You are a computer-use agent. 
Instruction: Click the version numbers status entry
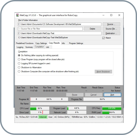110,117
